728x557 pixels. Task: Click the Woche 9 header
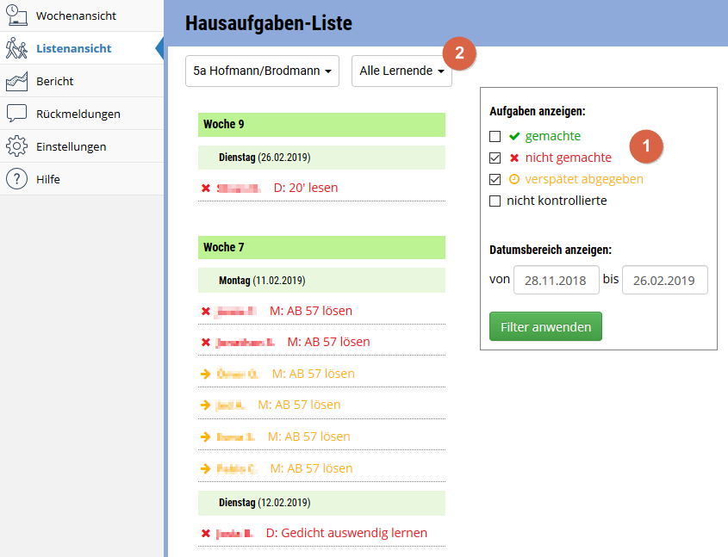(x=321, y=125)
